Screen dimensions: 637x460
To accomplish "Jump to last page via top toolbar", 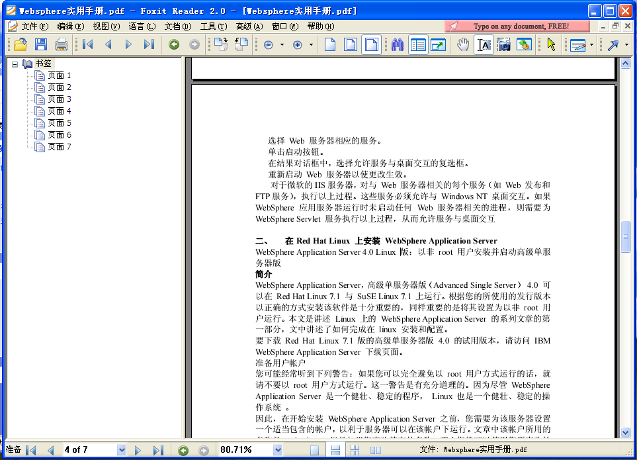I will click(x=149, y=44).
